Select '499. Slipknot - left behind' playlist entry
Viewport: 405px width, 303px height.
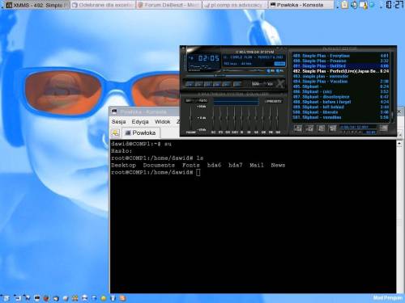(341, 107)
